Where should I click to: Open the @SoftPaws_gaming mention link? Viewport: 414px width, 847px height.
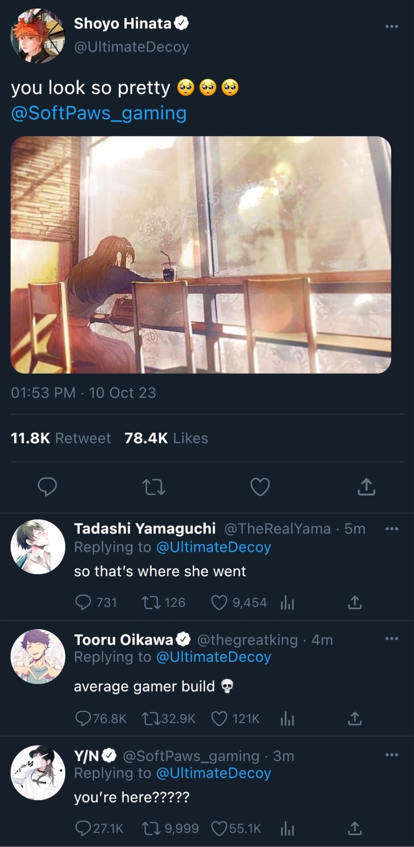click(x=99, y=113)
